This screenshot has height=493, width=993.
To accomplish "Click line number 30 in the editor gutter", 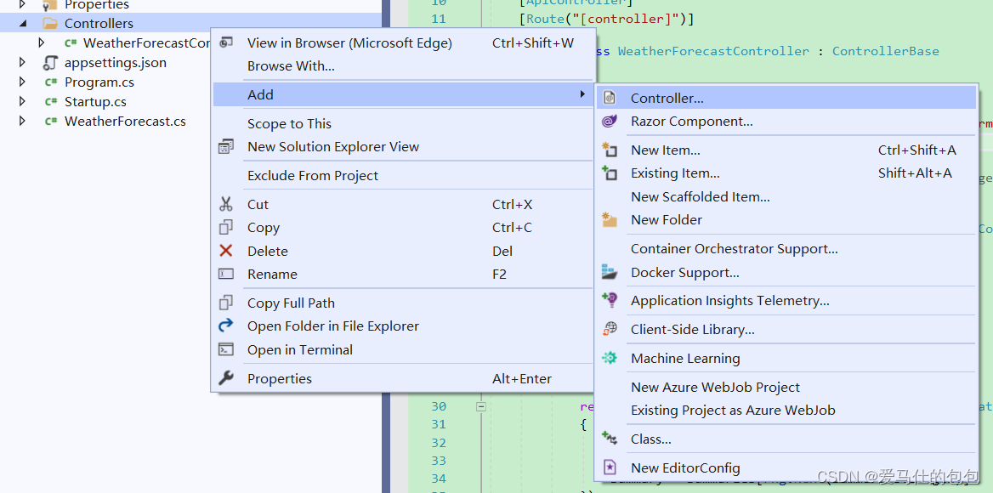I will pyautogui.click(x=438, y=406).
